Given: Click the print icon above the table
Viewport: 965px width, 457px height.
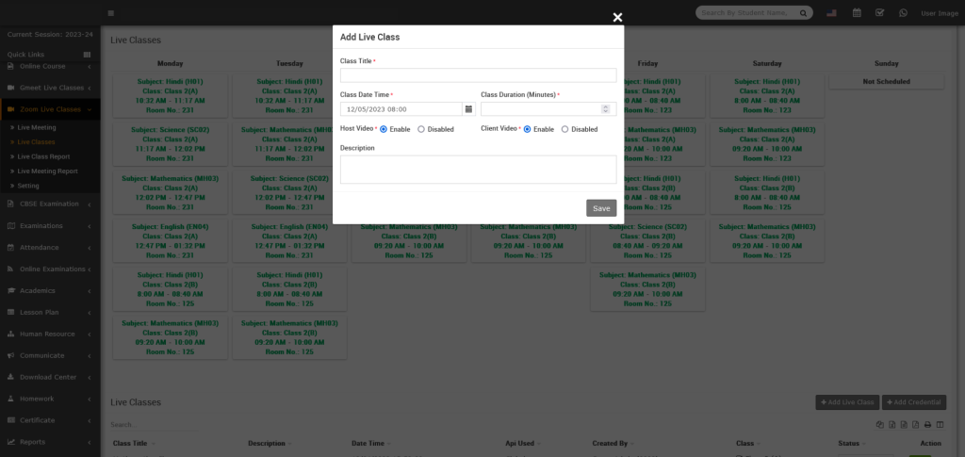Looking at the screenshot, I should coord(927,425).
